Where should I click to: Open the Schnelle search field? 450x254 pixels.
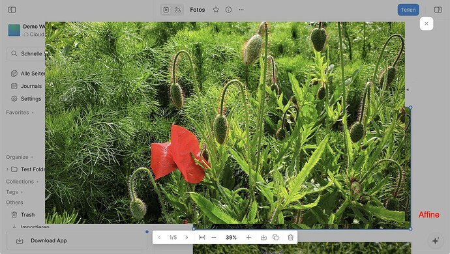26,53
